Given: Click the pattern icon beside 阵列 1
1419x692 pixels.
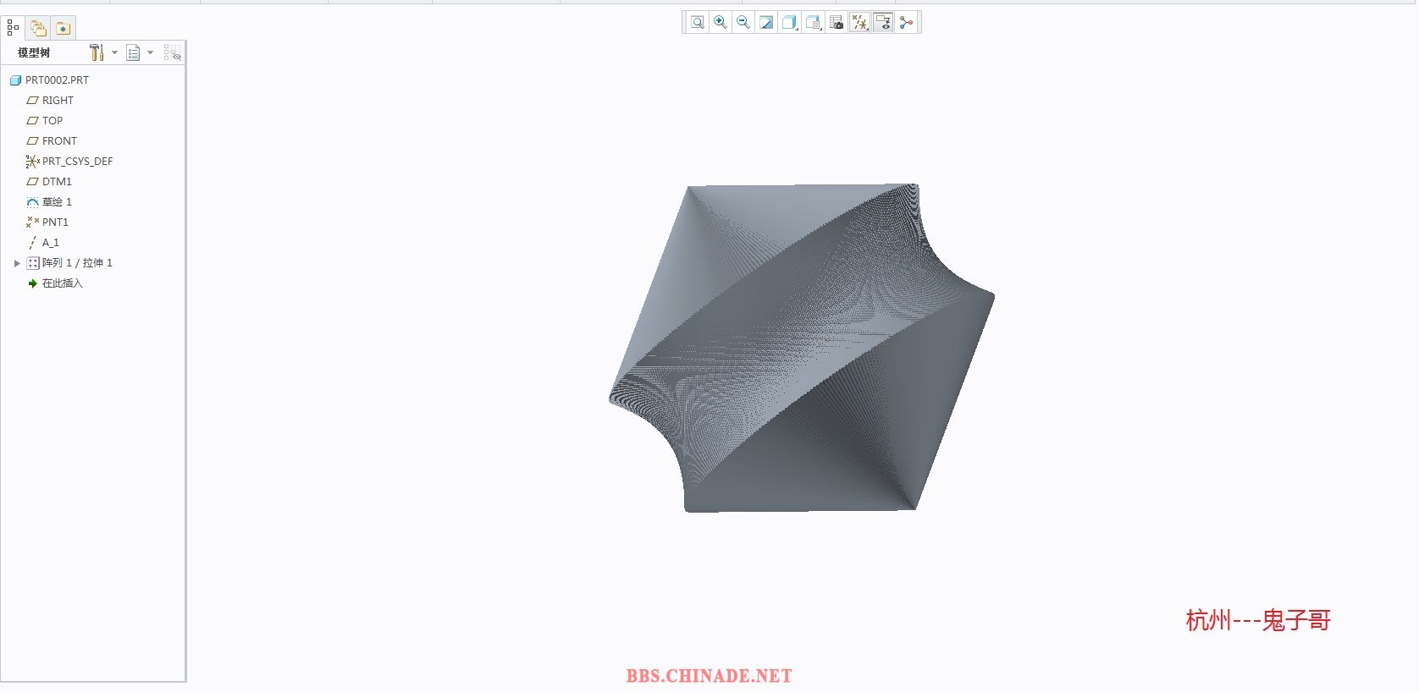Looking at the screenshot, I should click(x=32, y=263).
